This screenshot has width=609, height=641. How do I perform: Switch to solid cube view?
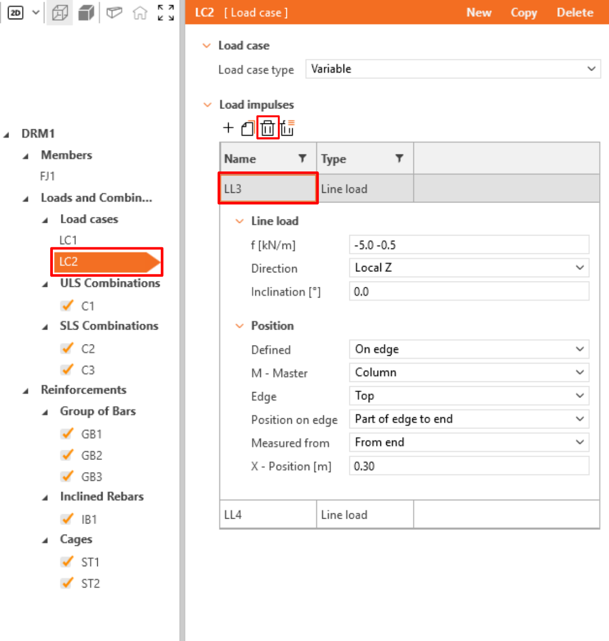coord(86,13)
